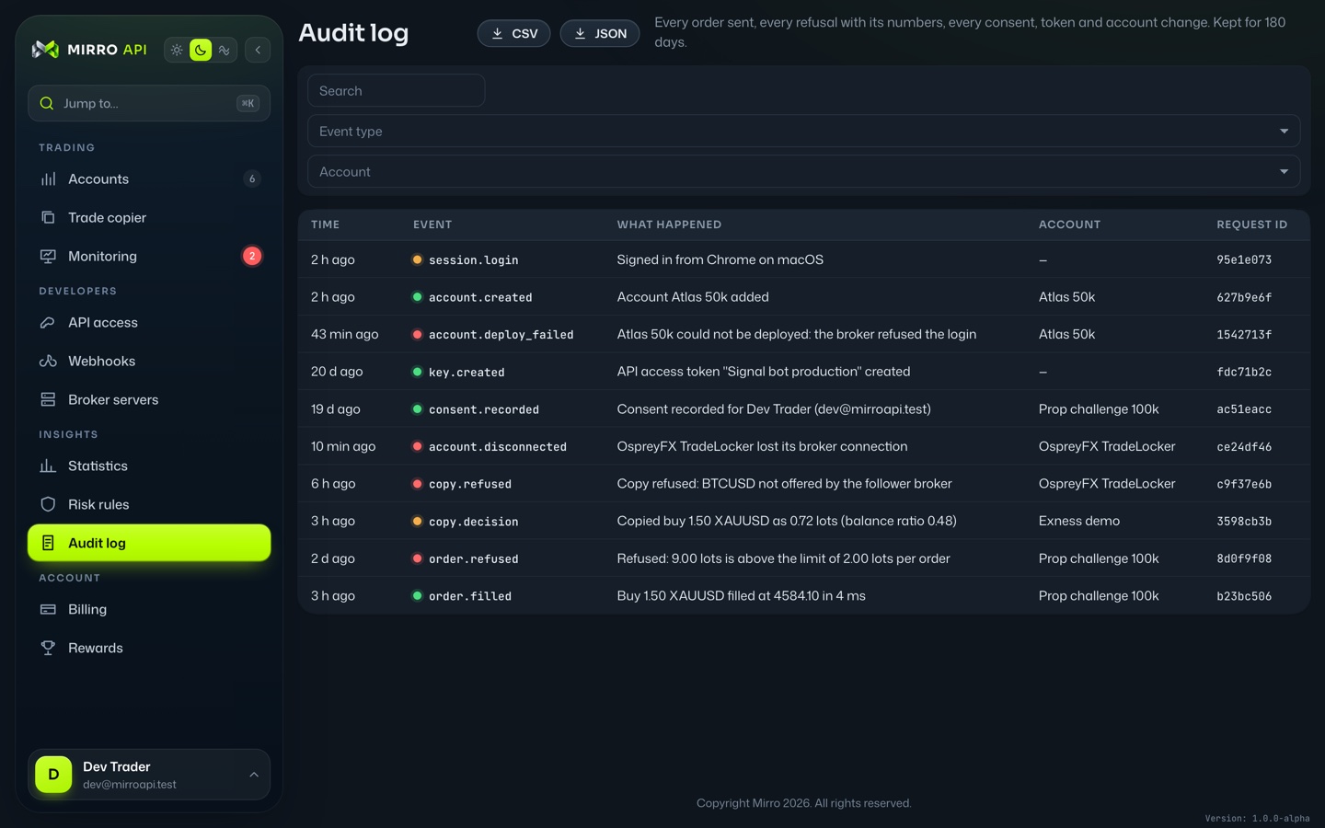
Task: Click Exness demo account cell
Action: pos(1078,521)
